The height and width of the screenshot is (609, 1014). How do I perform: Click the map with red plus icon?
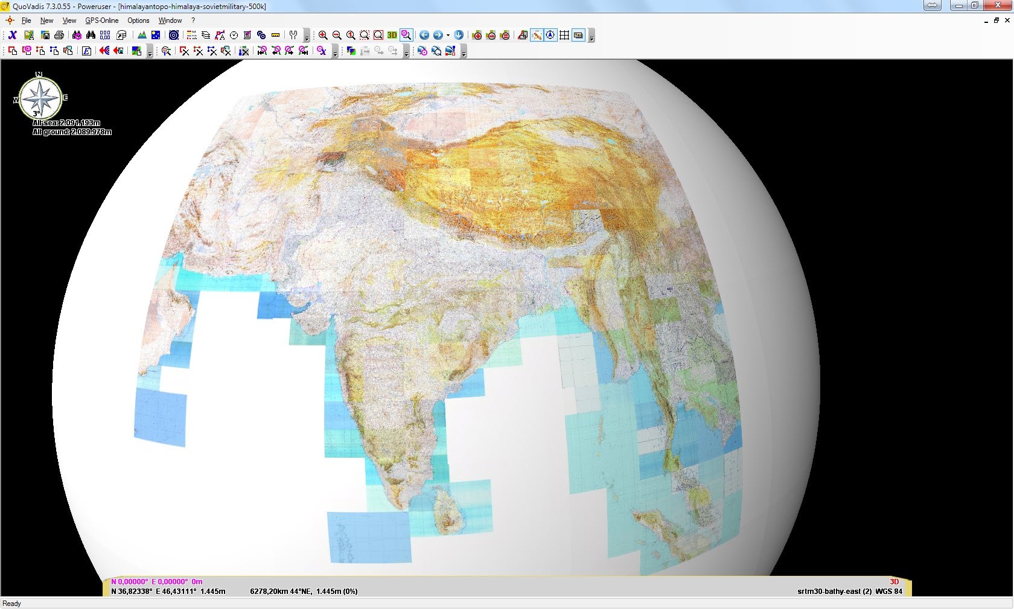pyautogui.click(x=477, y=35)
